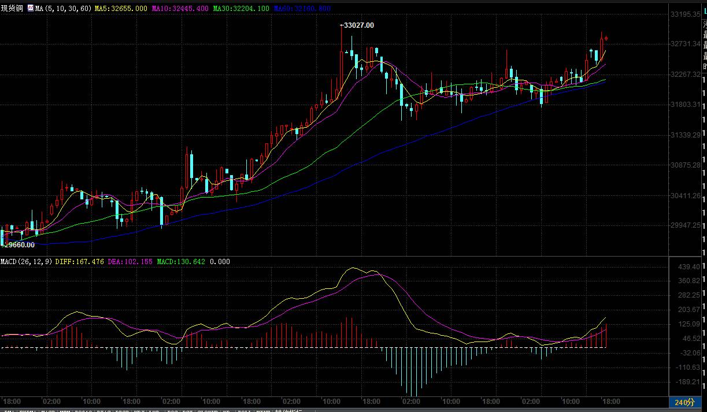Image resolution: width=707 pixels, height=412 pixels.
Task: Click the 32731.34 price axis label
Action: [x=686, y=44]
